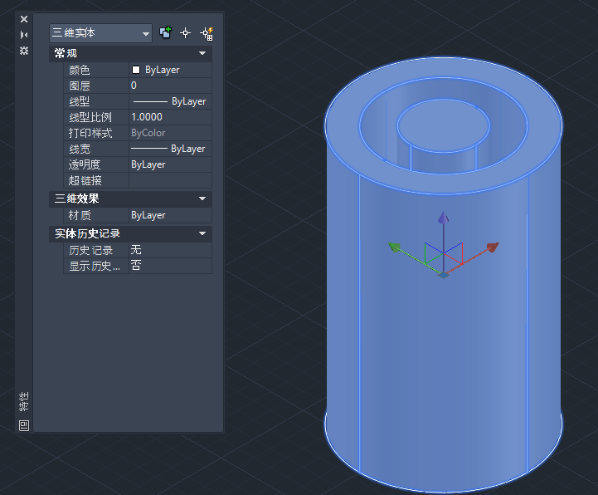Change the 显示历史 value 否
Viewport: 598px width, 495px height.
click(x=171, y=266)
